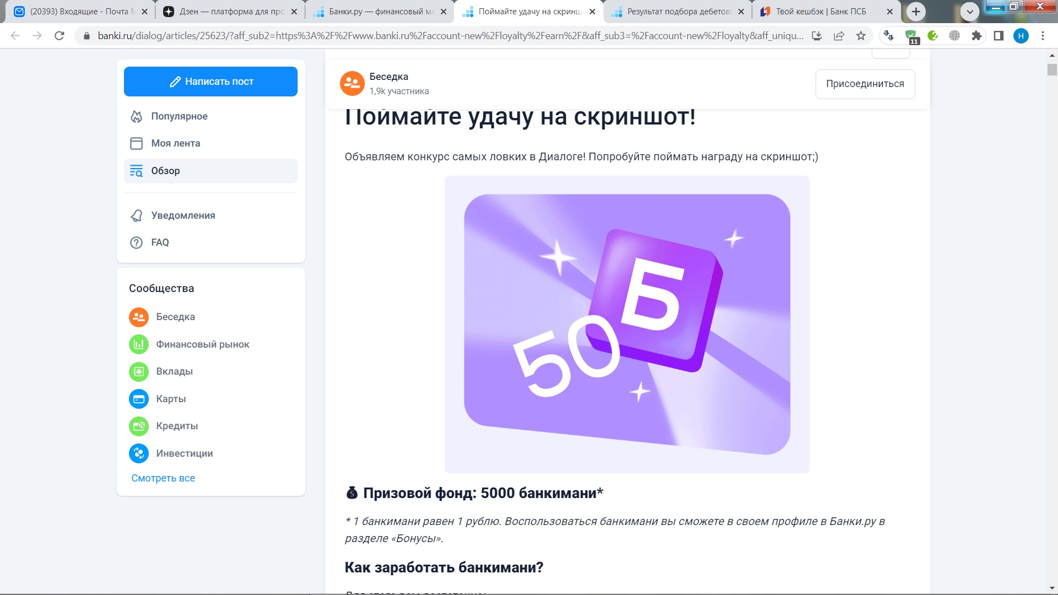Reload the current page
1058x595 pixels.
tap(60, 36)
